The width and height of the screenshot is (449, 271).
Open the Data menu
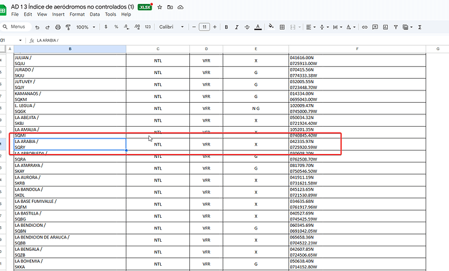(x=95, y=14)
